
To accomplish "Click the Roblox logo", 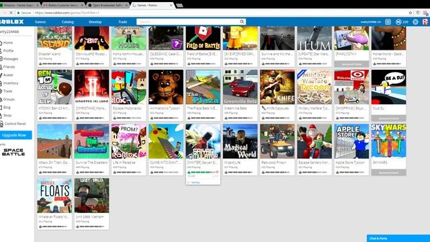I will coord(11,22).
